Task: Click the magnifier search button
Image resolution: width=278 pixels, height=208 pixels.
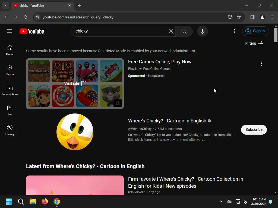Action: click(184, 31)
